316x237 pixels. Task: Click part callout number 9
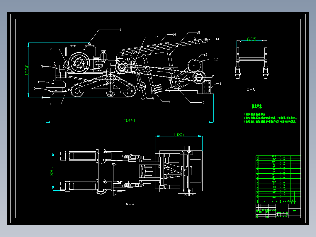[169, 102]
